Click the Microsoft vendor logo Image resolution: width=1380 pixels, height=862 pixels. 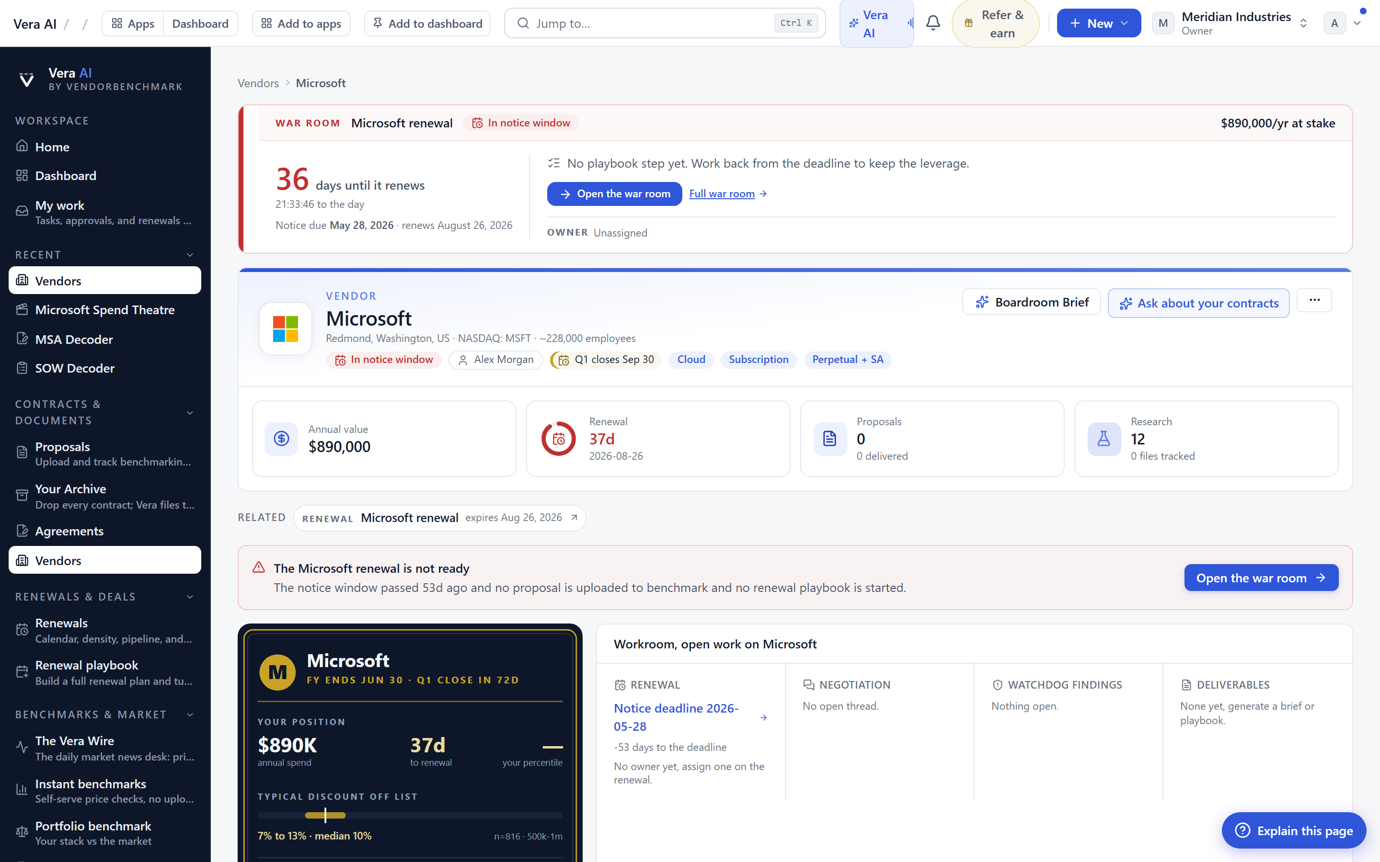pyautogui.click(x=285, y=329)
